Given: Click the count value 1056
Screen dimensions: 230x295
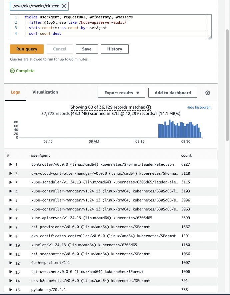Looking at the screenshot, I should (x=186, y=254).
